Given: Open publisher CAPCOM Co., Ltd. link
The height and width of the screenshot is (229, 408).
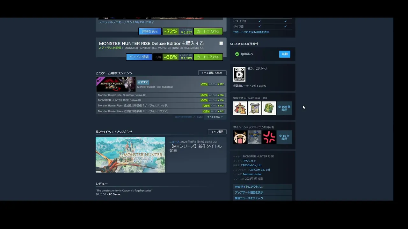Looking at the screenshot, I should tap(260, 170).
